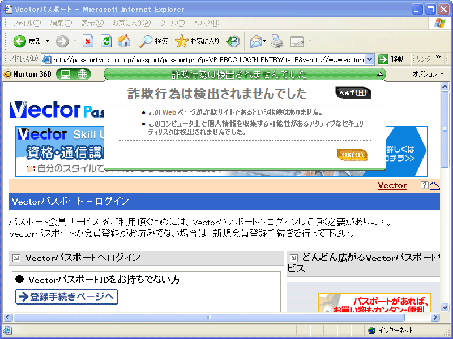453x339 pixels.
Task: Click the 資格・通信講座 banner headline
Action: (65, 153)
